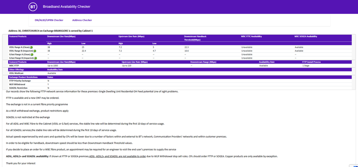Click the SOADSL Restriction row label
This screenshot has width=358, height=167.
(x=18, y=88)
